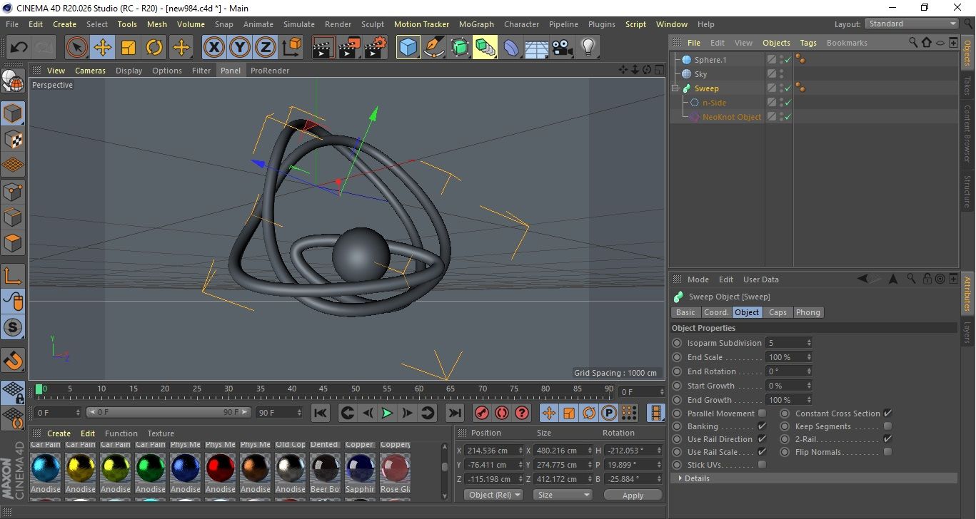This screenshot has width=976, height=519.
Task: Collapse the Sweep object hierarchy
Action: pos(675,88)
